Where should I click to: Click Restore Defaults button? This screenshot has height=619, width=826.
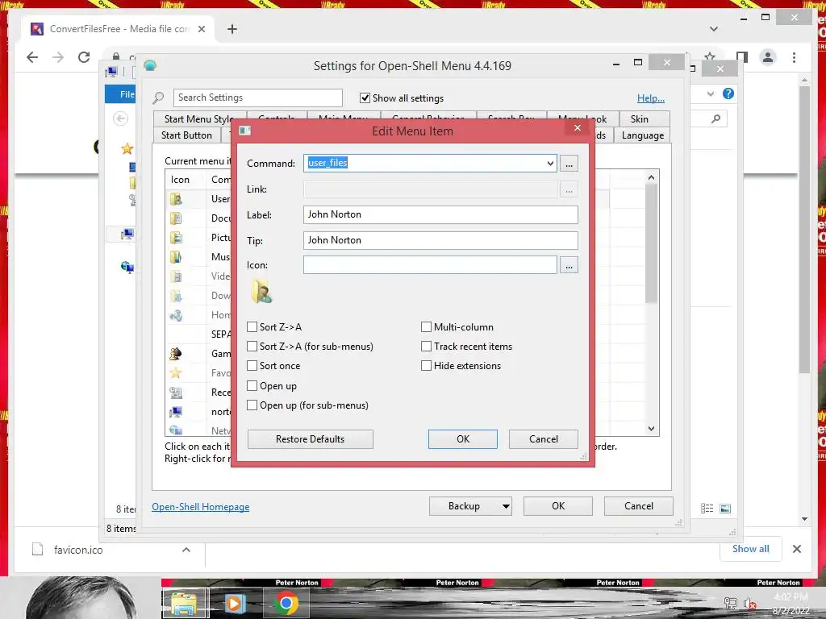[x=311, y=439]
